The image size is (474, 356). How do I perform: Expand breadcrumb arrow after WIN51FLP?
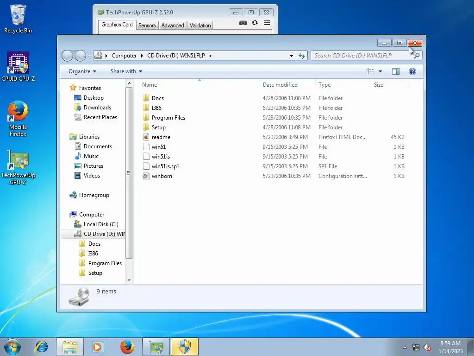pyautogui.click(x=211, y=56)
